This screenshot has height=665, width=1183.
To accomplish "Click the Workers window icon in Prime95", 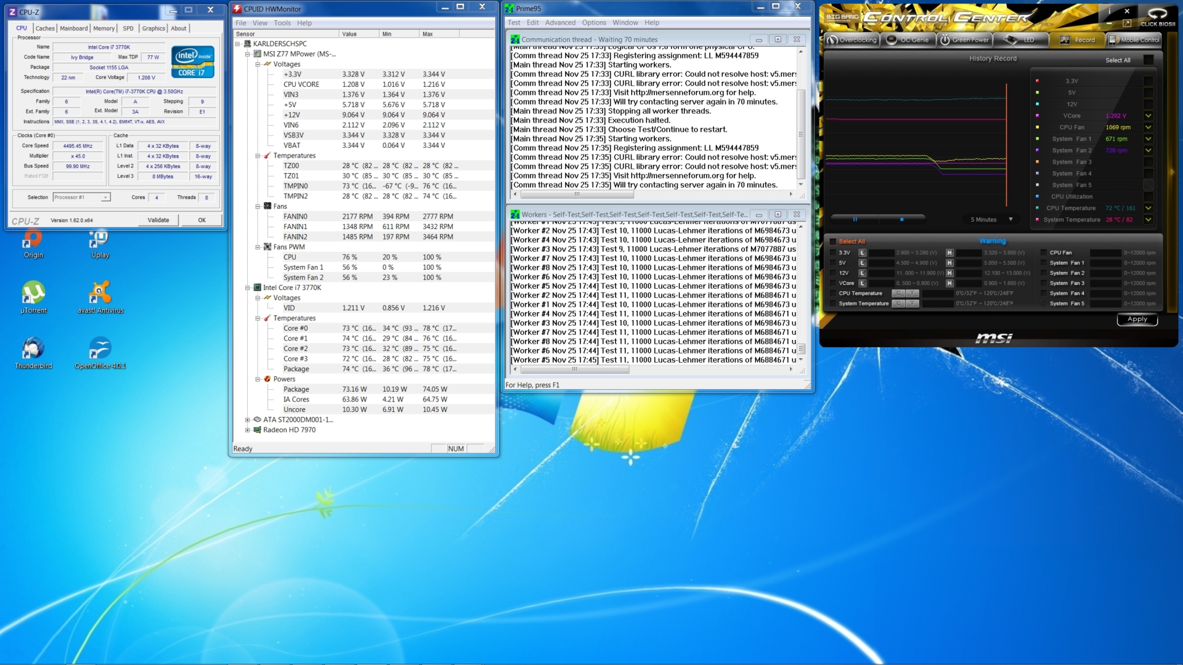I will pos(515,214).
